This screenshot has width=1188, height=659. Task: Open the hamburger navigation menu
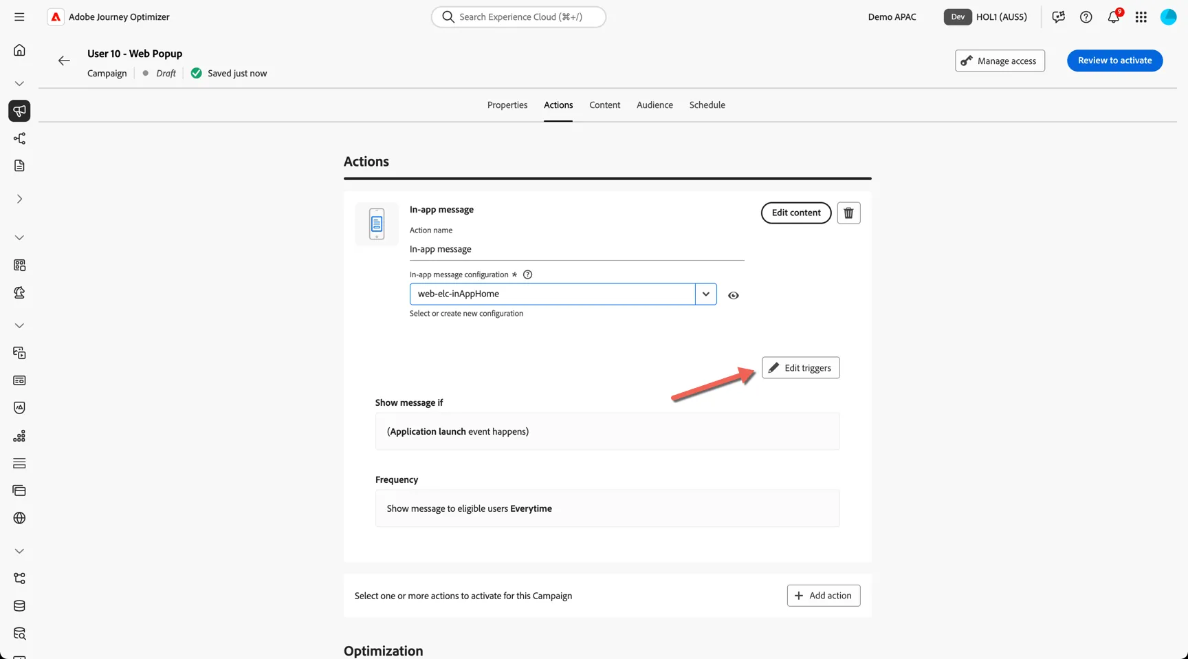point(19,17)
